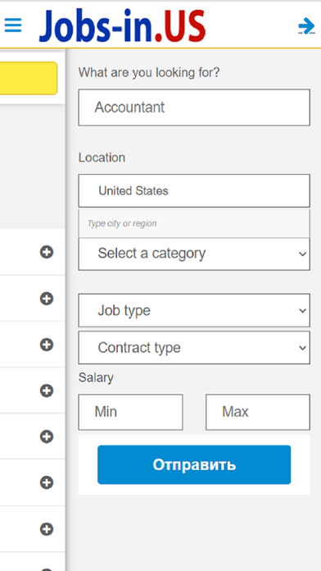Expand the fifth plus icon in the left list
The image size is (321, 571).
47,436
